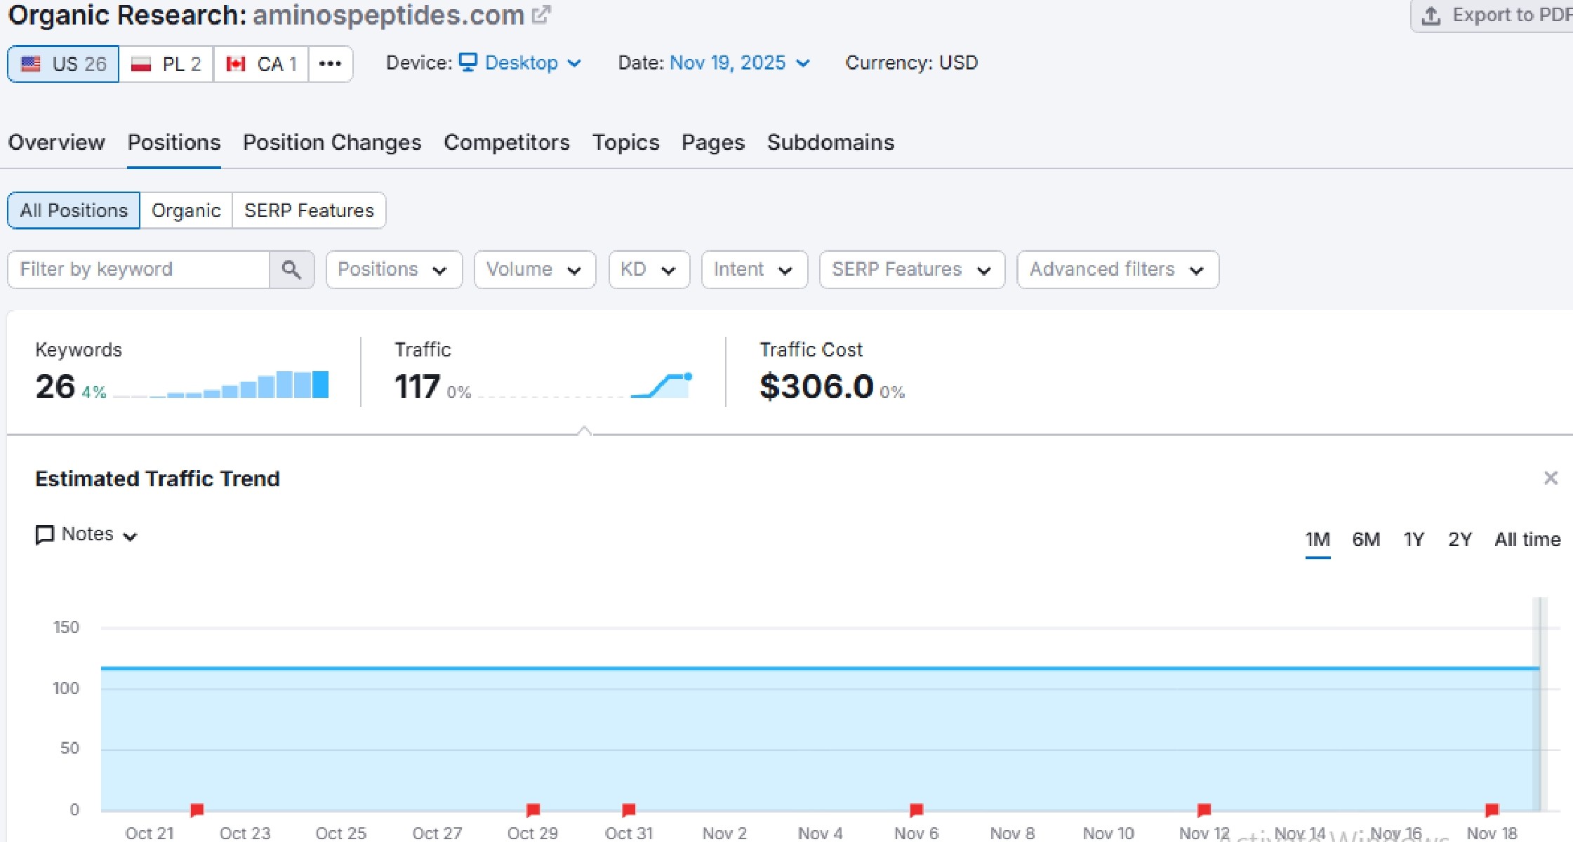This screenshot has height=842, width=1573.
Task: Open the KD filter dropdown
Action: click(648, 269)
